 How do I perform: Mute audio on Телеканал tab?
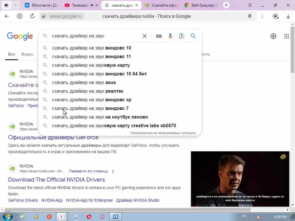pyautogui.click(x=92, y=5)
